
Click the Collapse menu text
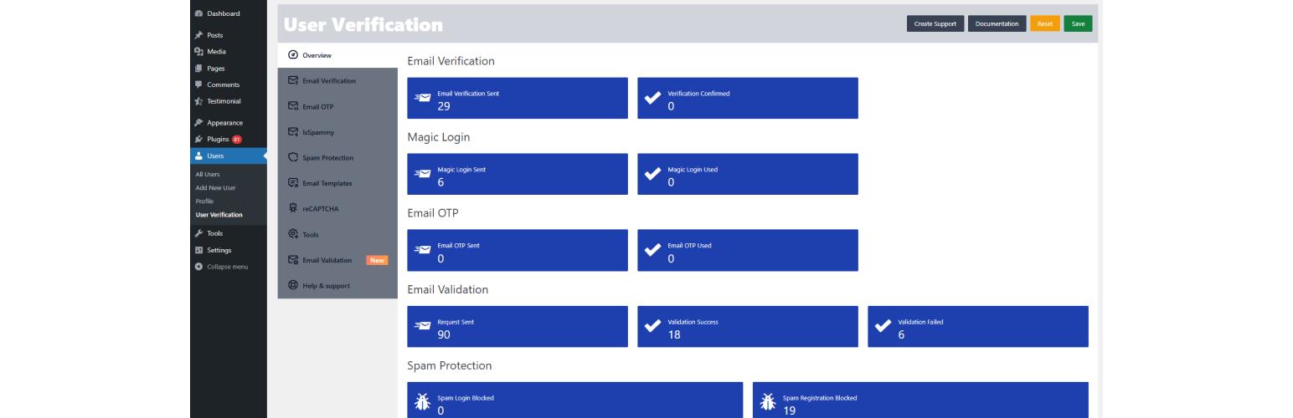click(x=228, y=267)
